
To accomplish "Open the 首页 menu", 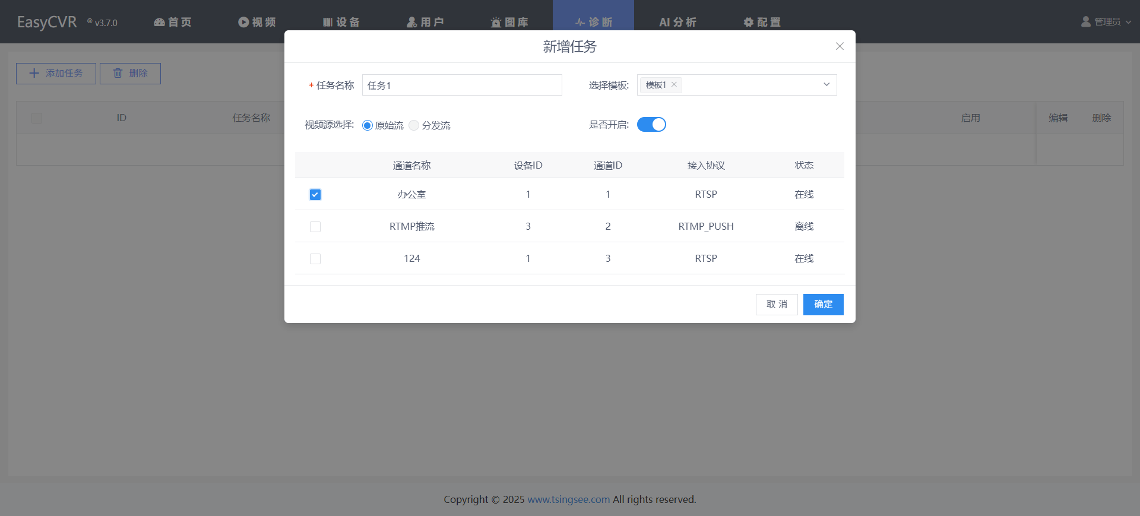I will pos(173,22).
